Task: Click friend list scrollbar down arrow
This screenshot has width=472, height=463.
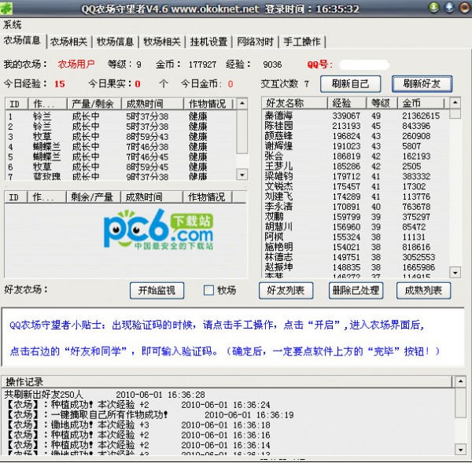Action: click(455, 272)
